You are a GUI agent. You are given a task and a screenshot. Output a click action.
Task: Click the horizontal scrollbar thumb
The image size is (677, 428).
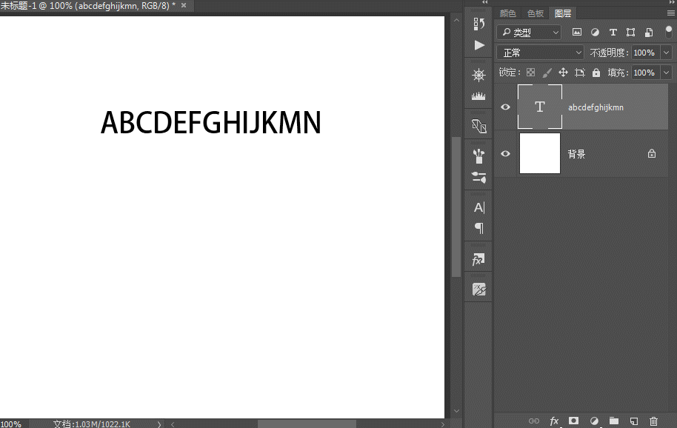pos(307,424)
